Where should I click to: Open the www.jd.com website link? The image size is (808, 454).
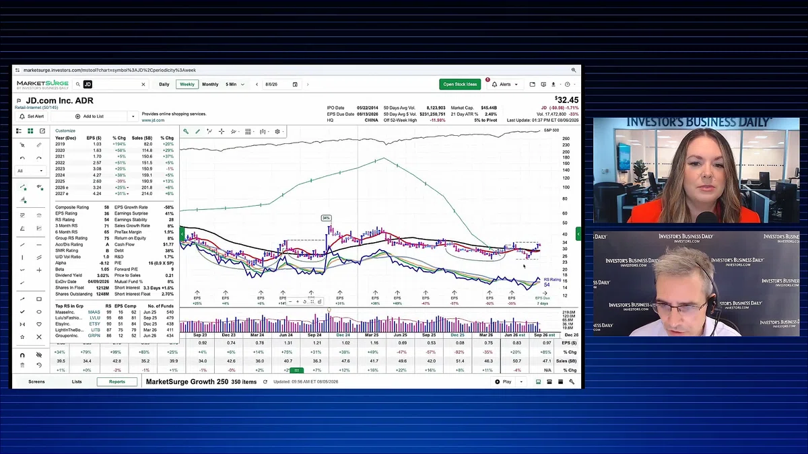[x=153, y=120]
